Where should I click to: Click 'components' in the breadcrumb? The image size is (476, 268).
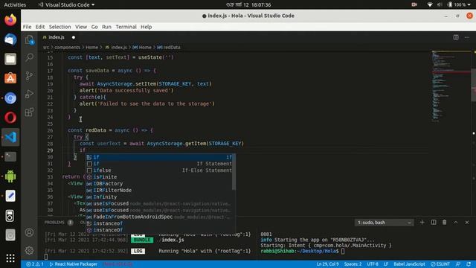coord(68,47)
